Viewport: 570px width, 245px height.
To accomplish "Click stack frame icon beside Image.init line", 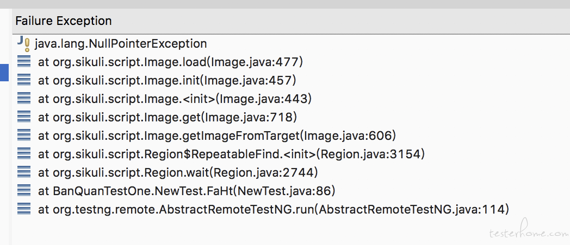I will point(24,80).
